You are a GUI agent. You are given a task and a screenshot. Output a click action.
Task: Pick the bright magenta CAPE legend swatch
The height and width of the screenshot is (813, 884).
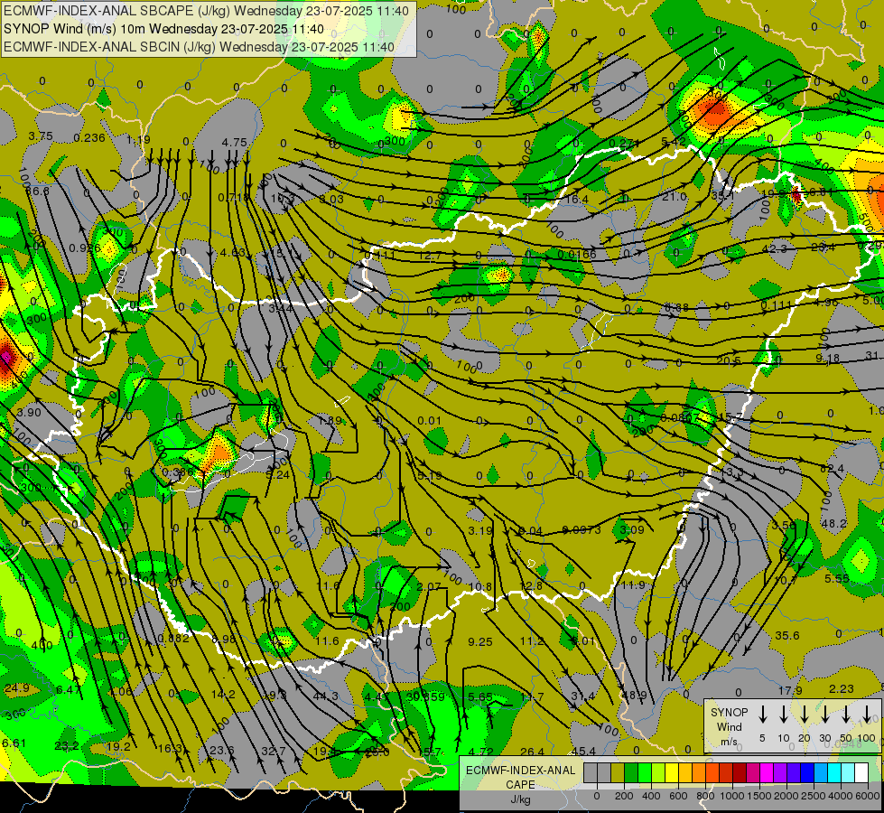[x=767, y=773]
